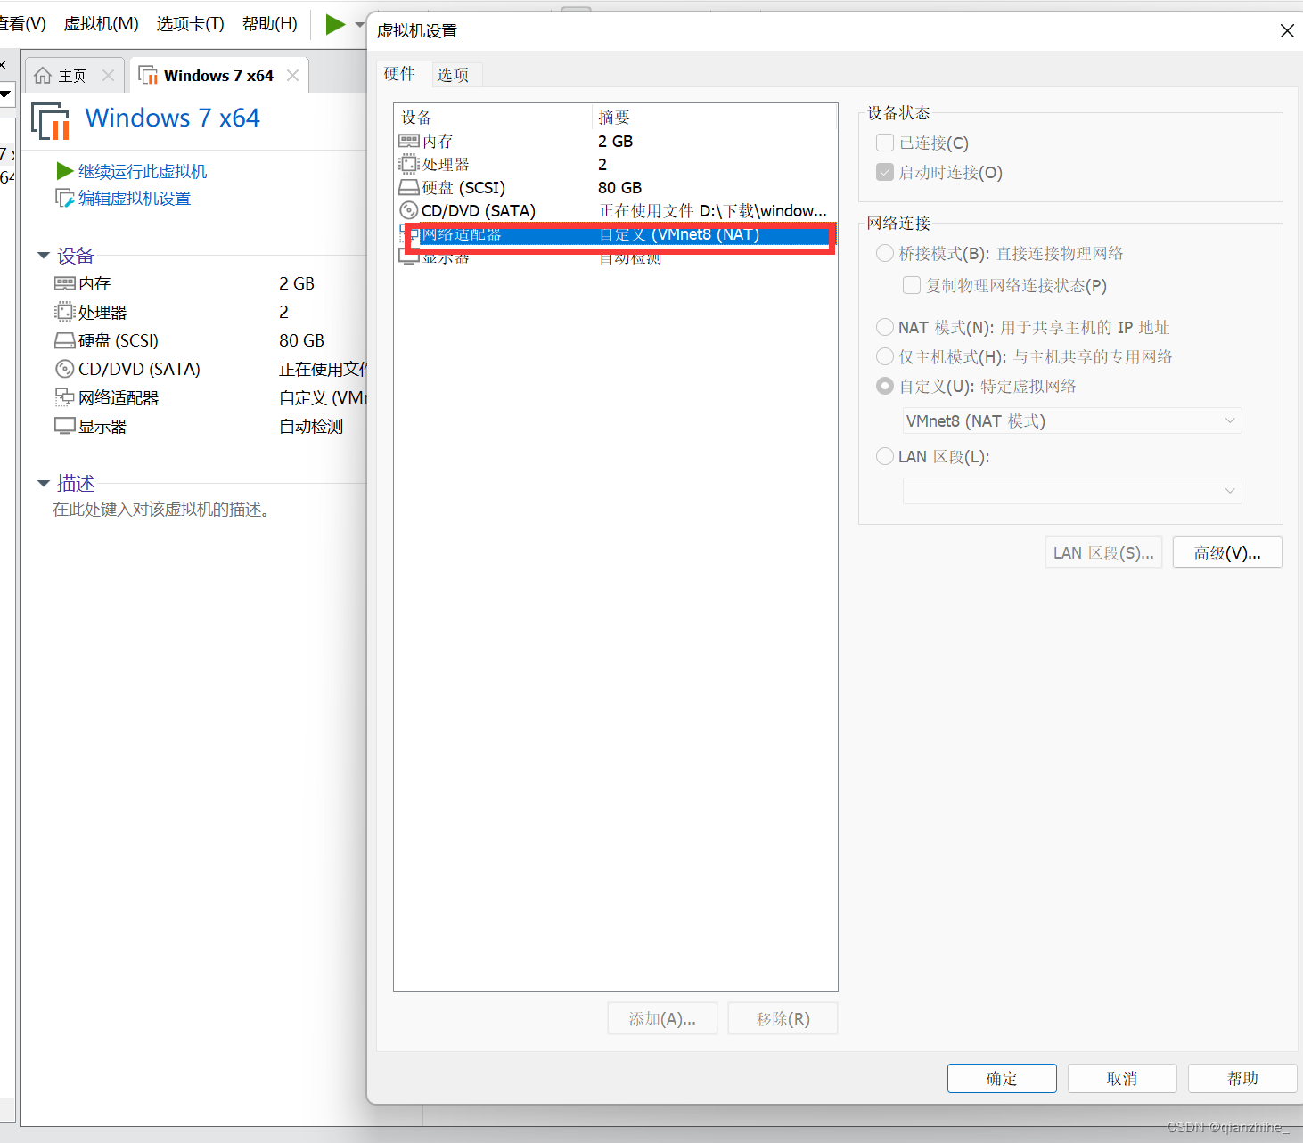Toggle the 启动时连接(O) checkbox
The width and height of the screenshot is (1303, 1143).
point(885,172)
